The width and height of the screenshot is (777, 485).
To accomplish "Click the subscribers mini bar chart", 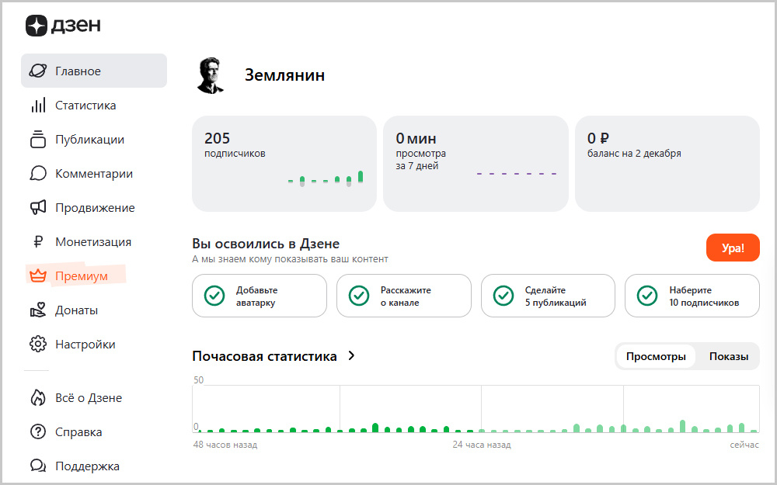I will click(x=326, y=178).
